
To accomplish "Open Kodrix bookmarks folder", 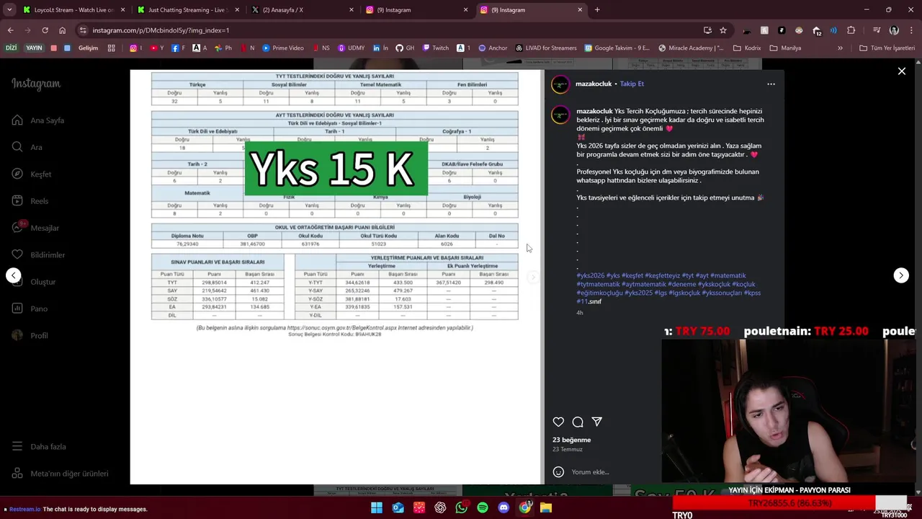I will point(747,48).
